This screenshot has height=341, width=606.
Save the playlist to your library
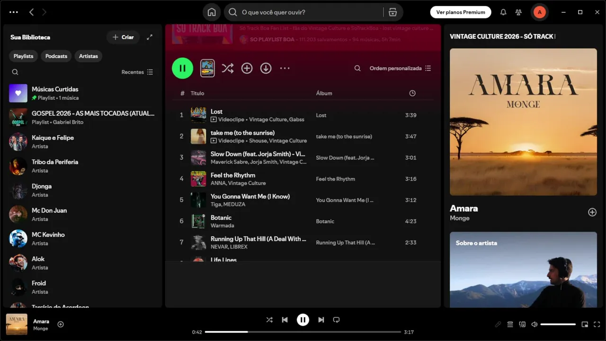pyautogui.click(x=247, y=68)
